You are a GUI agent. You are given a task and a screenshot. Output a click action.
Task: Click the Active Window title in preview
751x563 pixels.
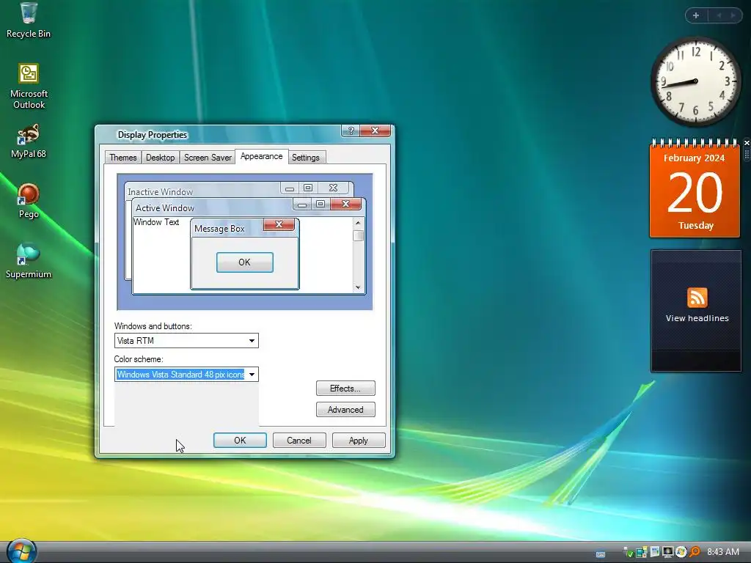[x=165, y=207]
